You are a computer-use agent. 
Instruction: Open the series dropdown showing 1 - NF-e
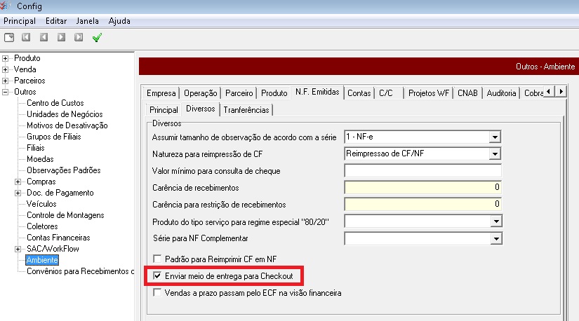coord(495,137)
